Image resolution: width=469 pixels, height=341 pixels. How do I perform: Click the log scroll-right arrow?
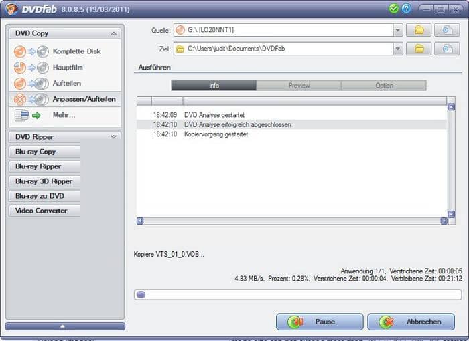(x=444, y=221)
